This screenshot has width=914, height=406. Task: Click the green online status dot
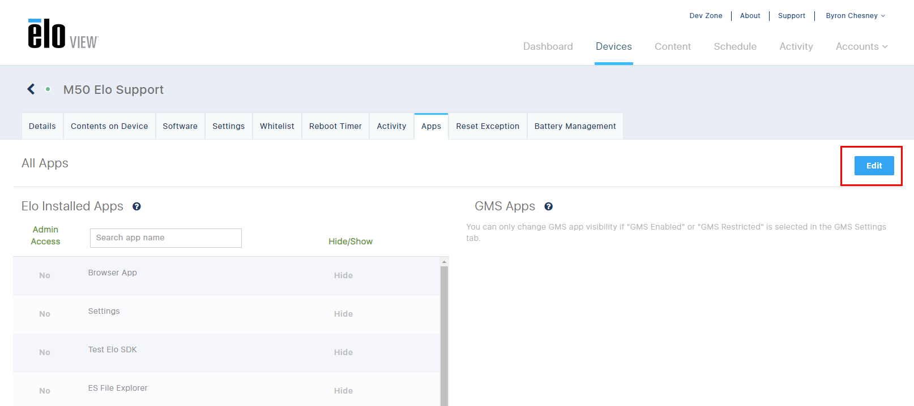(48, 89)
